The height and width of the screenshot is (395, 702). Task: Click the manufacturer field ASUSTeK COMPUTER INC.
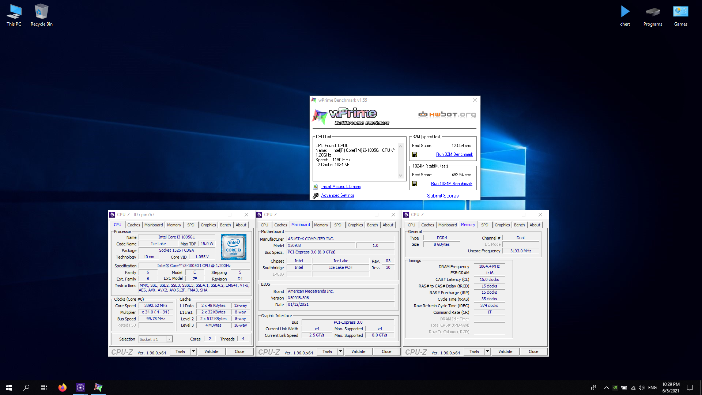[340, 239]
